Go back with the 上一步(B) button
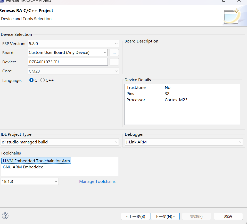 [136, 217]
